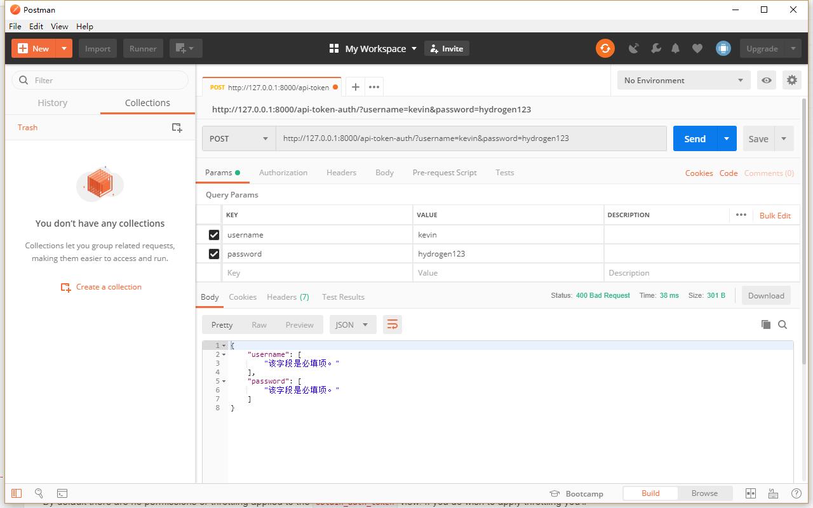Click the heart icon in header
This screenshot has width=813, height=508.
pyautogui.click(x=697, y=48)
